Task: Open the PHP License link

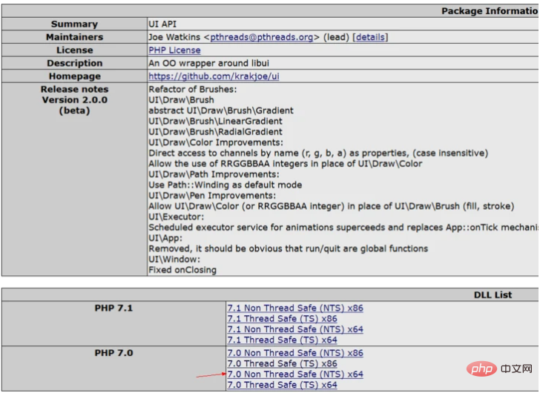Action: pyautogui.click(x=174, y=50)
